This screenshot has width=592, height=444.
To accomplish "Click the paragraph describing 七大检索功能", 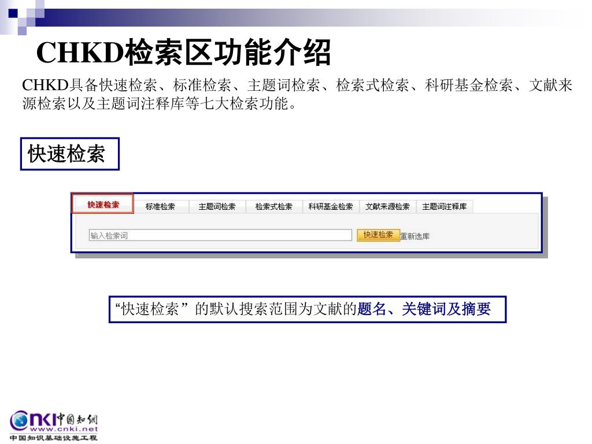I will (x=297, y=94).
